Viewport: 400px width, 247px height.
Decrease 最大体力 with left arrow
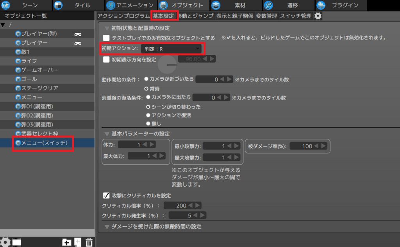click(155, 156)
